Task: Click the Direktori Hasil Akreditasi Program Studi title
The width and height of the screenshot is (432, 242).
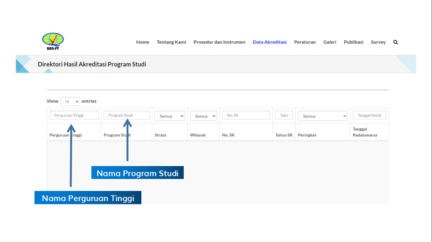Action: tap(92, 64)
